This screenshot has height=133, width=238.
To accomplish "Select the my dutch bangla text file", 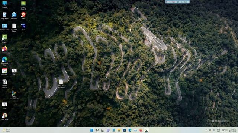I will tap(14, 28).
